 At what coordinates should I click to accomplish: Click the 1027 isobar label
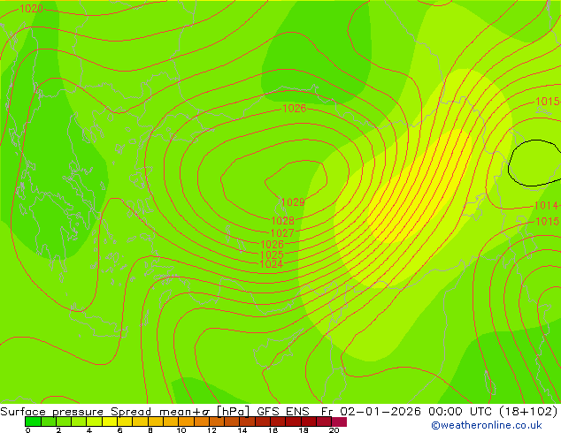(x=282, y=233)
